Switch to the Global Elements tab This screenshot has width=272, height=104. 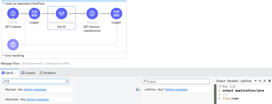(32, 63)
